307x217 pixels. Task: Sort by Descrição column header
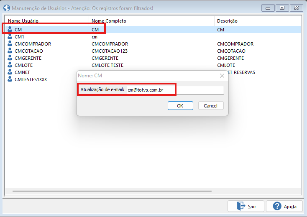coord(227,21)
